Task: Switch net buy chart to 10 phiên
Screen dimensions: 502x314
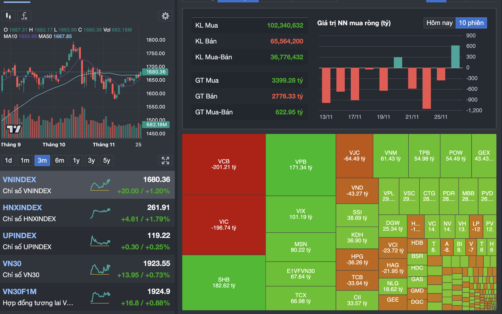Action: (x=471, y=23)
